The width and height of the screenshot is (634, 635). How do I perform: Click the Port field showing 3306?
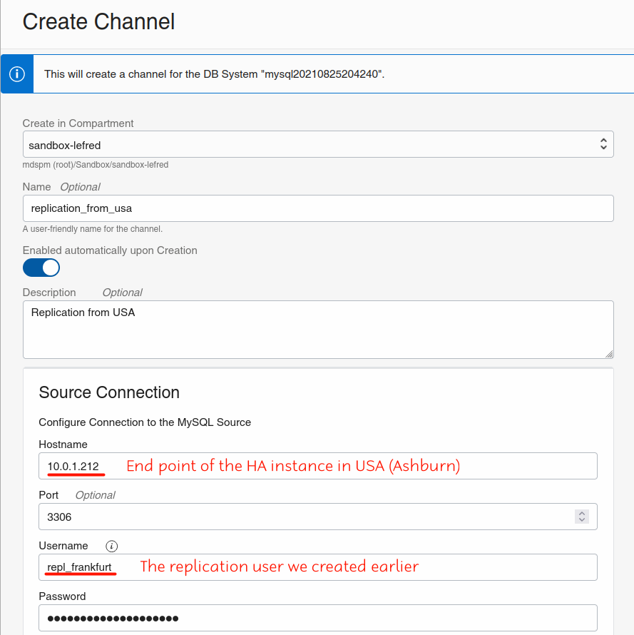coord(307,517)
